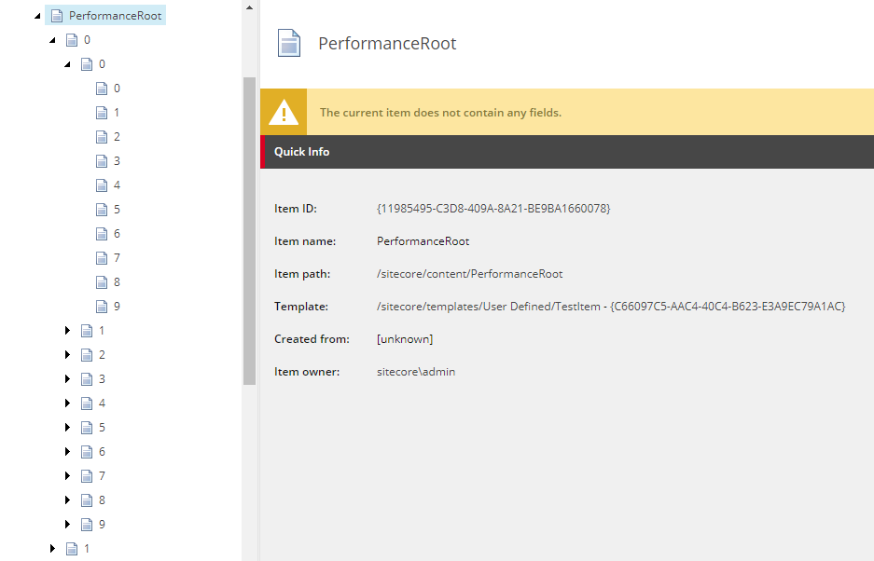Click the tree panel scrollbar up arrow
874x561 pixels.
click(249, 7)
